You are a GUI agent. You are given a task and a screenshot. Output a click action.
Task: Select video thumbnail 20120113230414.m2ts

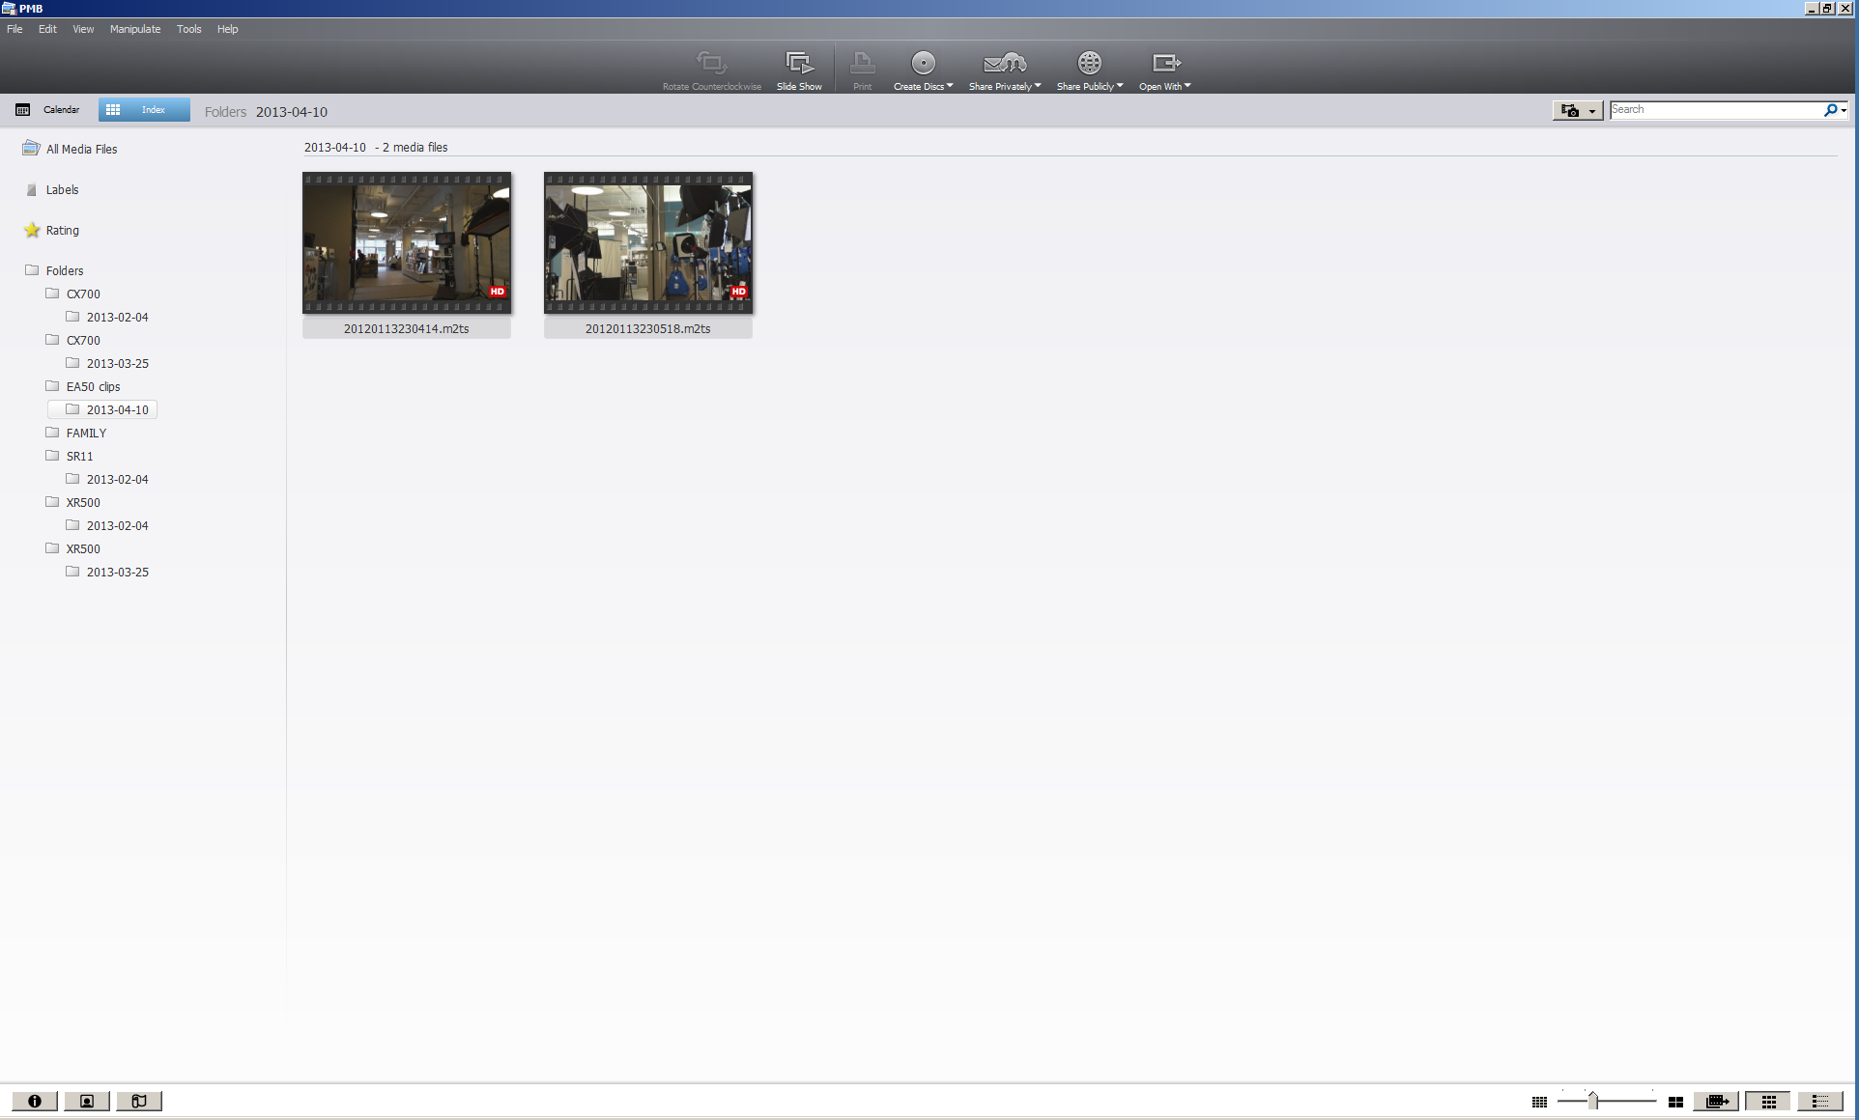pyautogui.click(x=407, y=255)
